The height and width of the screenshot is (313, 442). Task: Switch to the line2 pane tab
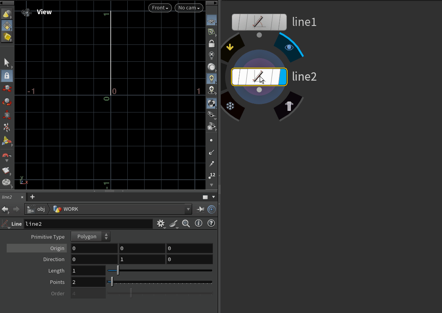[7, 197]
